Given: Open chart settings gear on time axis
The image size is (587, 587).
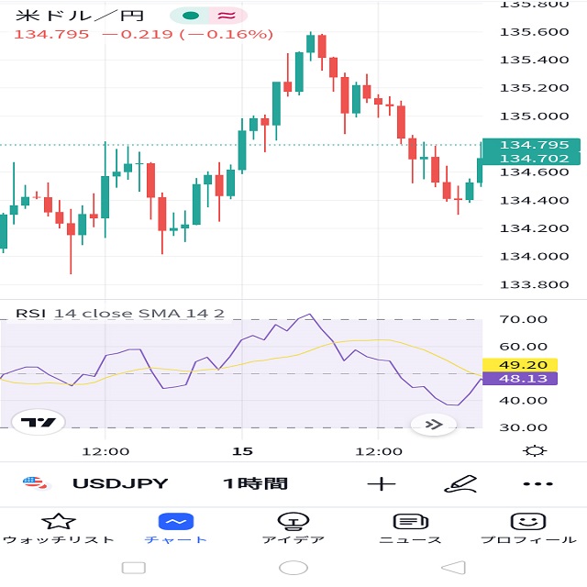Looking at the screenshot, I should click(x=535, y=450).
